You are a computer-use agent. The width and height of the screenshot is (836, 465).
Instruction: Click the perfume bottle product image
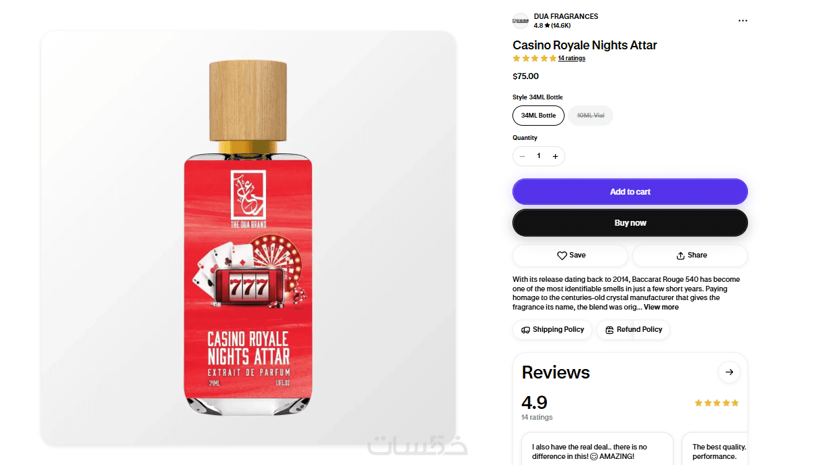click(x=248, y=238)
